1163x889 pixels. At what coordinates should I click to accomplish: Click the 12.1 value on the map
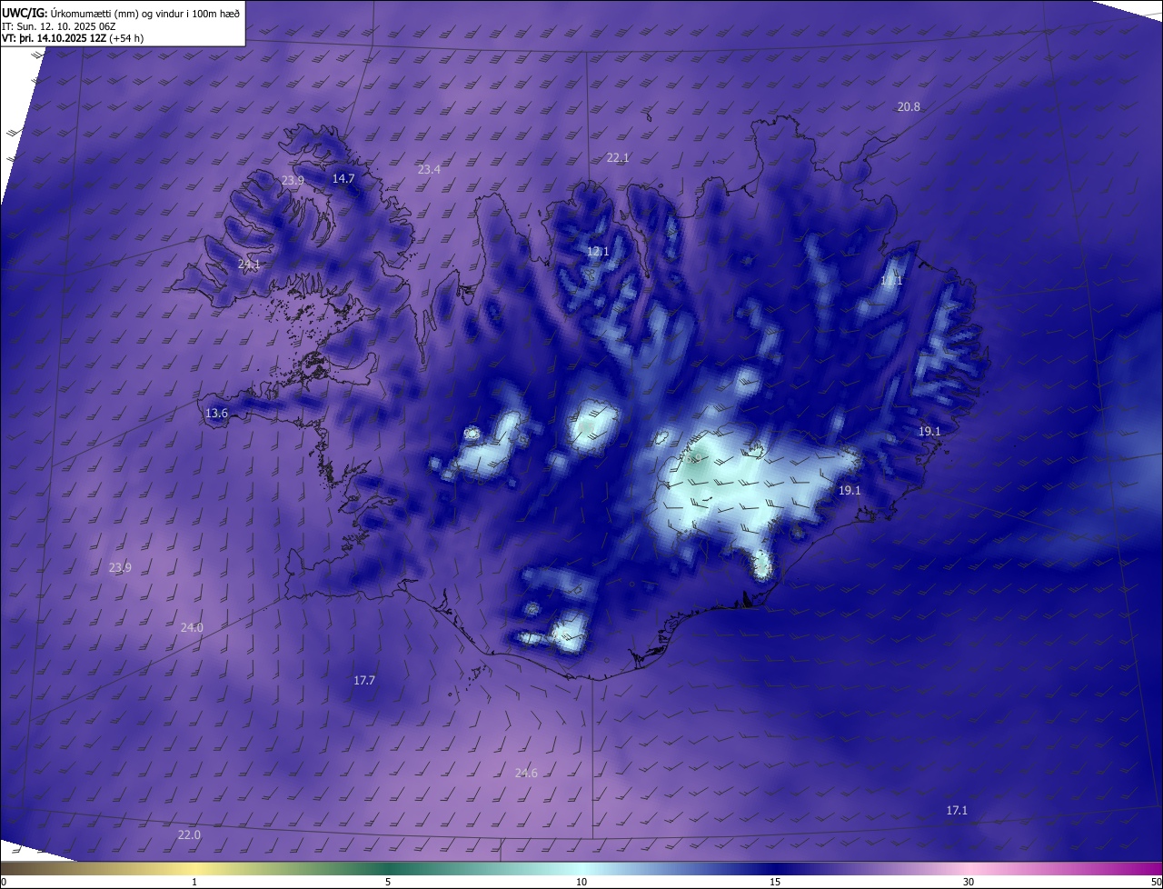click(598, 251)
